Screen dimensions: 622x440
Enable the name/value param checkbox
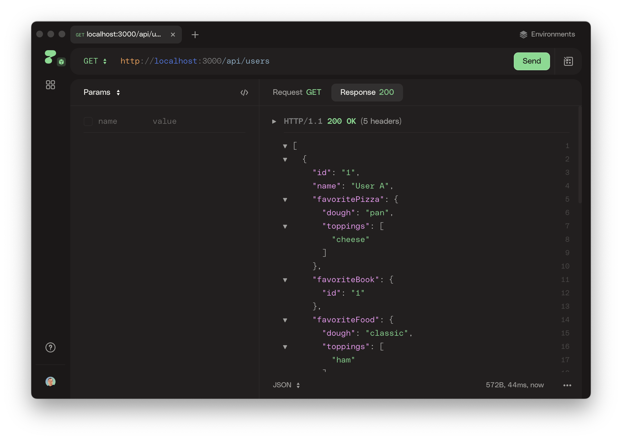point(88,122)
